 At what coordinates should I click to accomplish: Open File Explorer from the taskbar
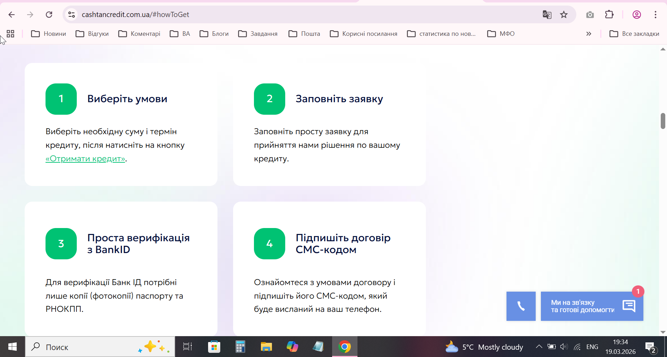[266, 347]
